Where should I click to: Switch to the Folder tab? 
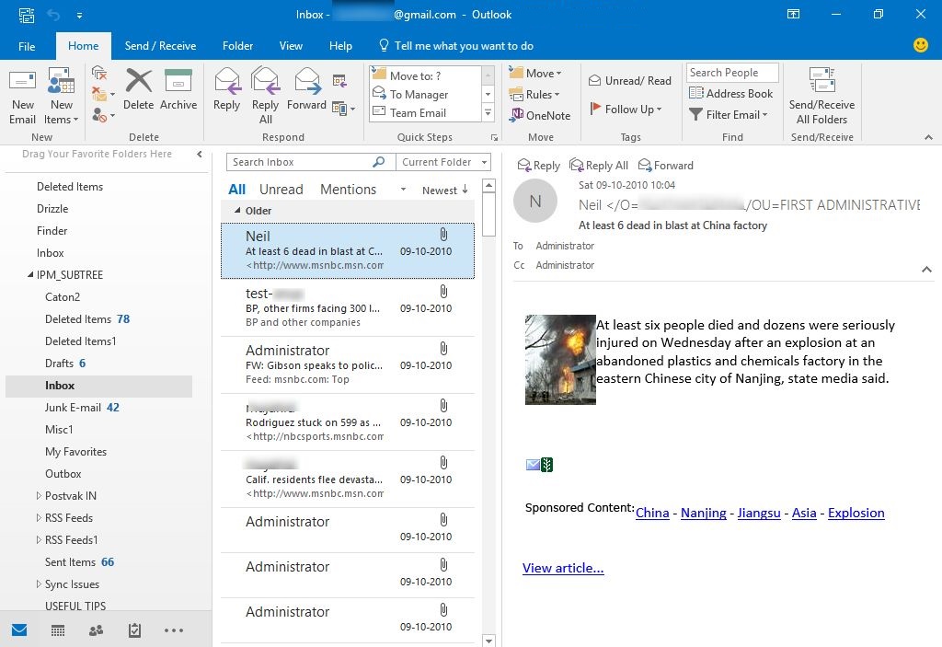pos(237,46)
